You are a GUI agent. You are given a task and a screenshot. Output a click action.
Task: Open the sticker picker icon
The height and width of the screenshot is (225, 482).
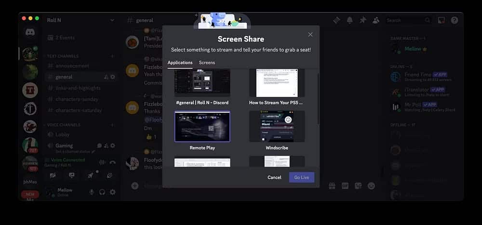tap(358, 185)
